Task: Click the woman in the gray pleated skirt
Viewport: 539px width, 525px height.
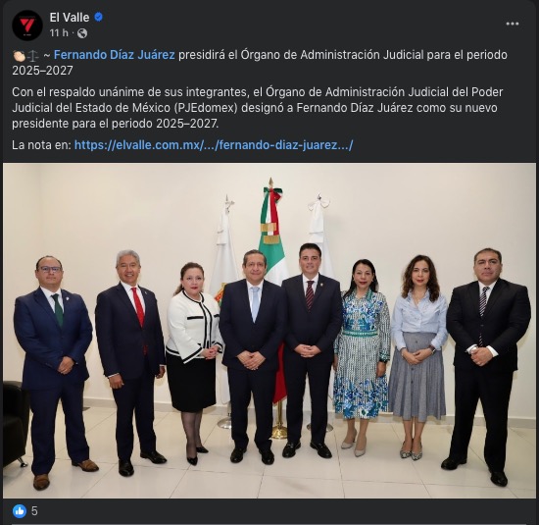Action: 418,356
